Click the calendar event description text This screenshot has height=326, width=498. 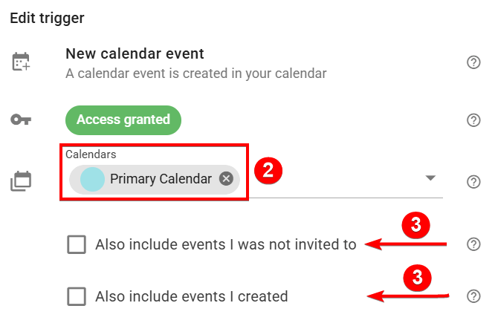click(x=196, y=73)
